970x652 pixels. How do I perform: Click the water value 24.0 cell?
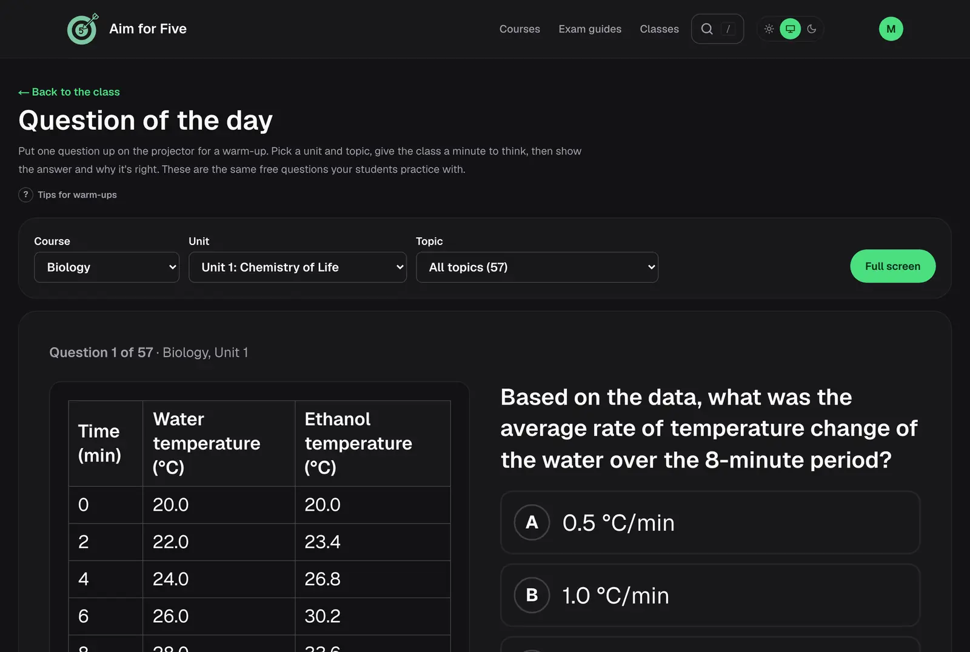pos(219,579)
